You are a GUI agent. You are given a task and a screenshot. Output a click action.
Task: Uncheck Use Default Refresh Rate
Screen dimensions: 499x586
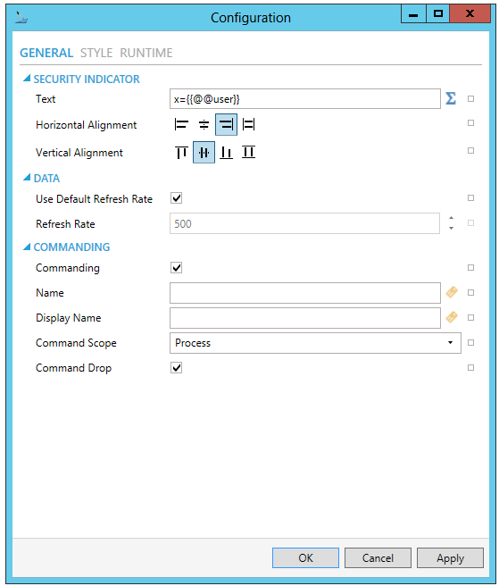pos(176,198)
